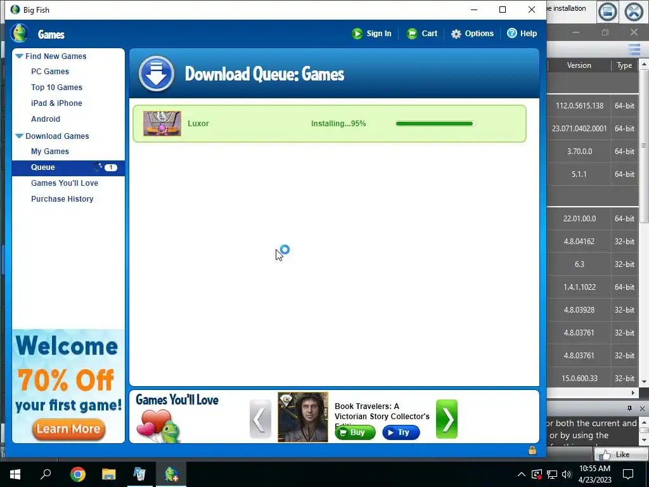Select iPad & iPhone in sidebar

pos(56,103)
